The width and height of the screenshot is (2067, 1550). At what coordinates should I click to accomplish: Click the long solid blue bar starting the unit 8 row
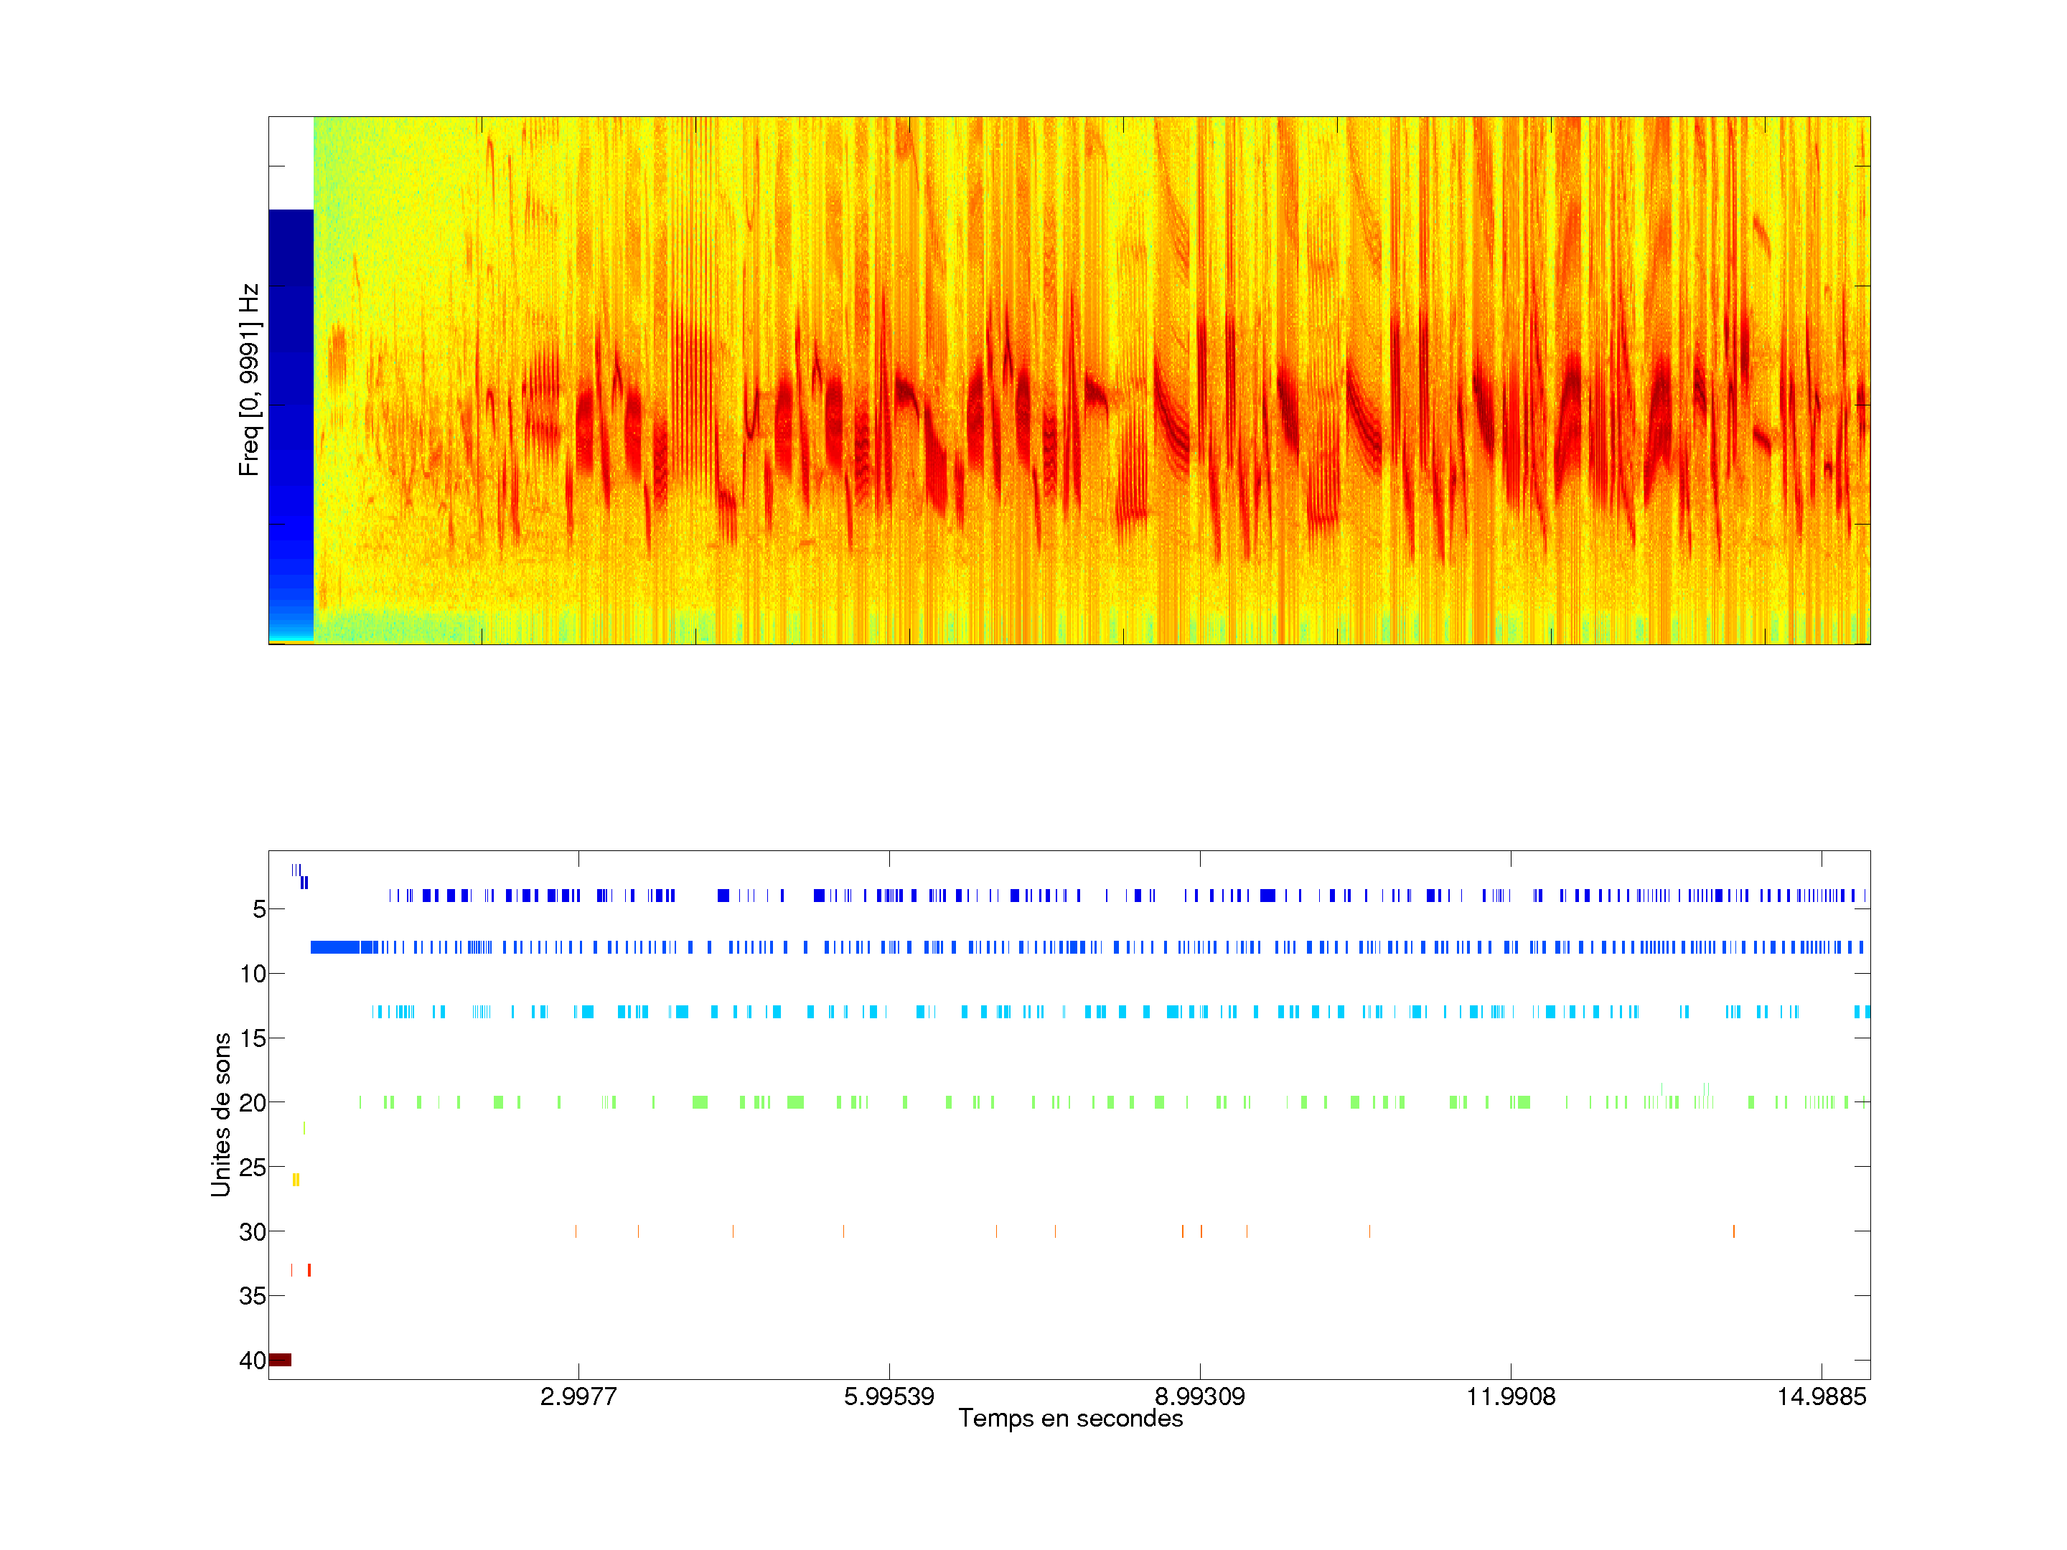[335, 947]
